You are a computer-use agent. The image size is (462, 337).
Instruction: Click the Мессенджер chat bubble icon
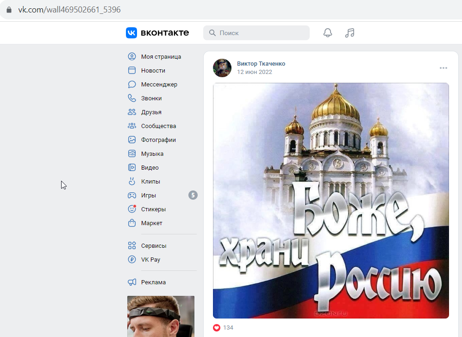[x=132, y=84]
